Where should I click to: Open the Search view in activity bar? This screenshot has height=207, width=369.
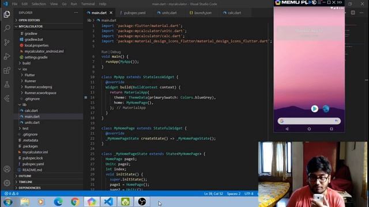coord(7,28)
